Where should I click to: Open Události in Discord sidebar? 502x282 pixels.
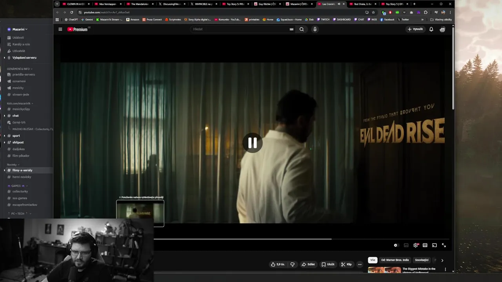[x=18, y=38]
